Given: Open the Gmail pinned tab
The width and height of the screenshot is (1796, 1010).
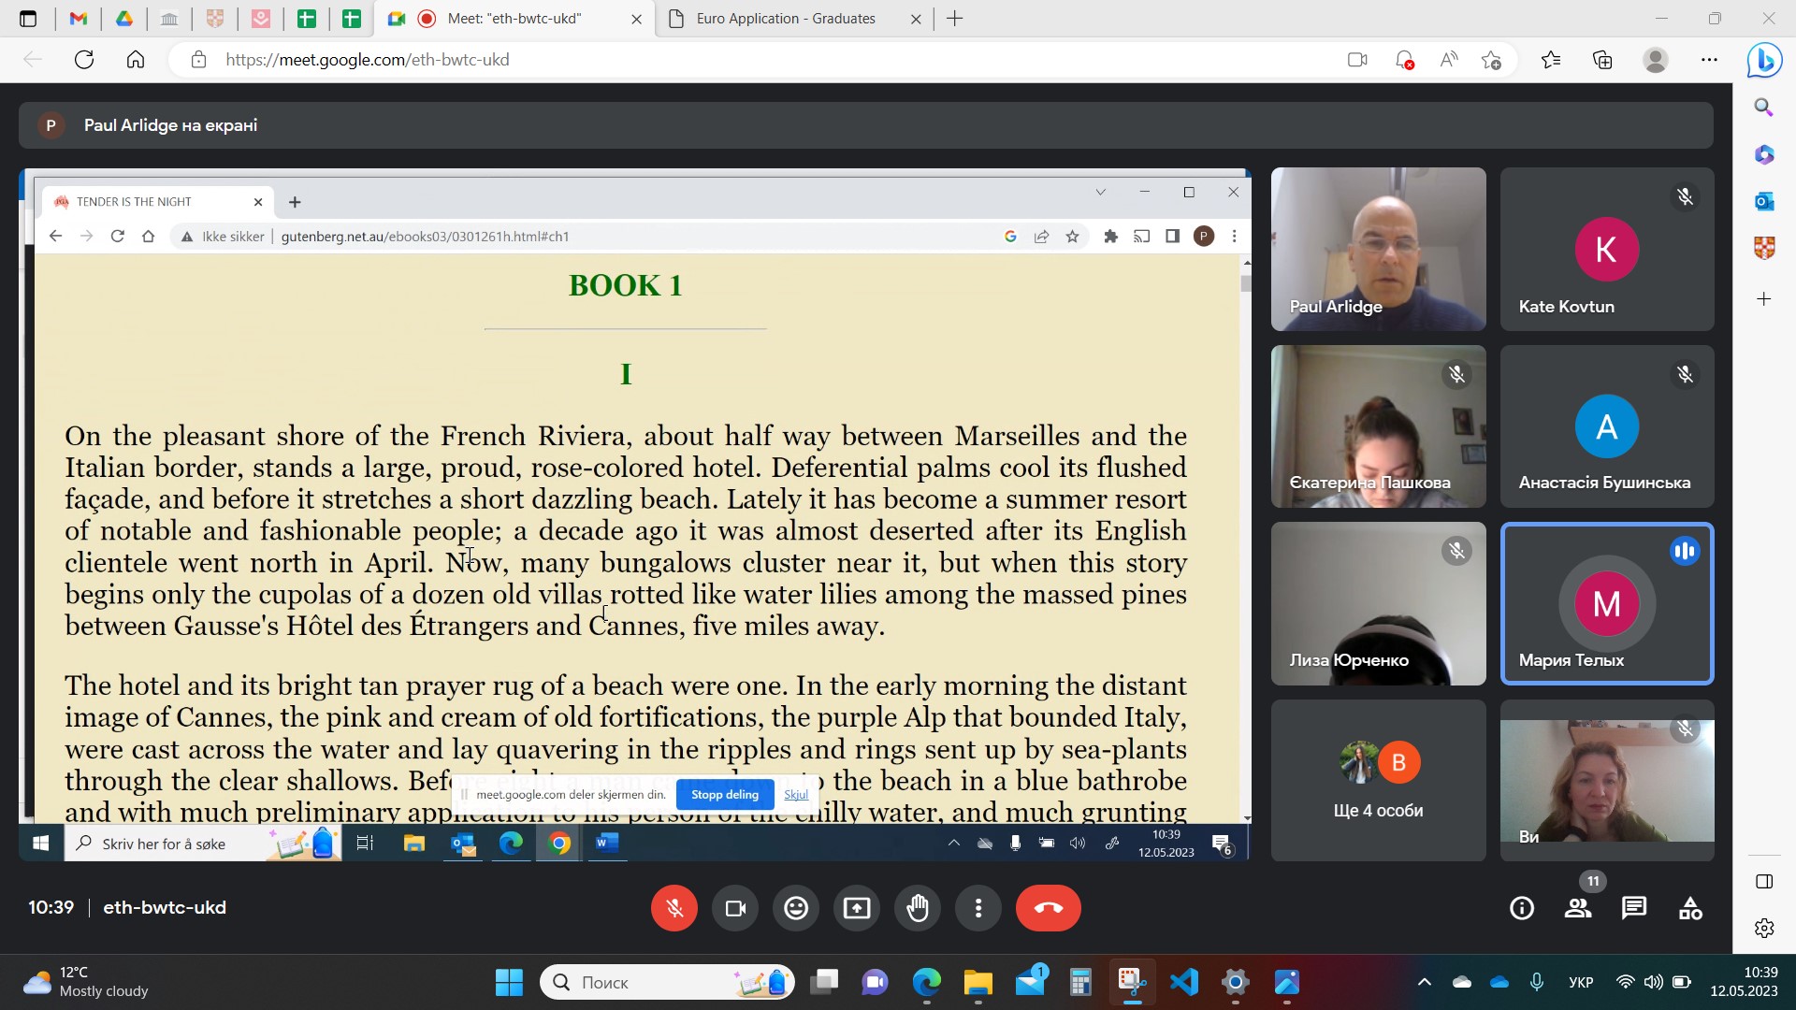Looking at the screenshot, I should [x=79, y=19].
